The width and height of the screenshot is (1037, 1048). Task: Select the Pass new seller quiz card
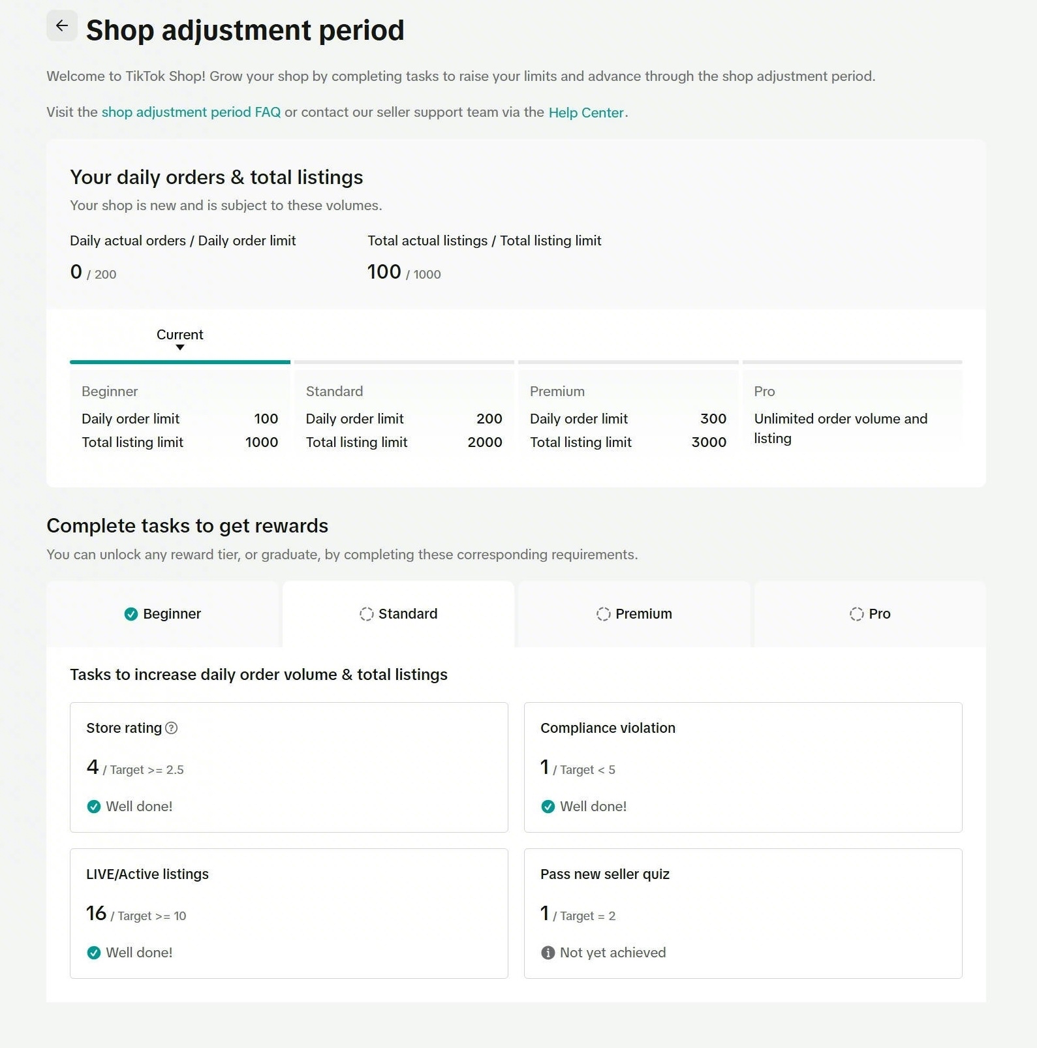pos(743,913)
